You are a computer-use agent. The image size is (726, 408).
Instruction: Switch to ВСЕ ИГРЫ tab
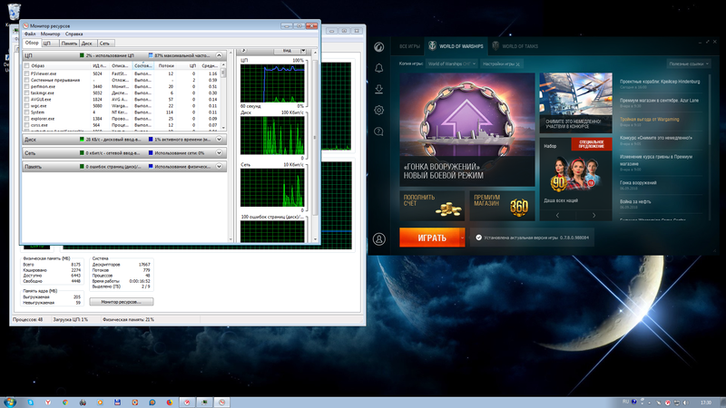click(x=409, y=46)
